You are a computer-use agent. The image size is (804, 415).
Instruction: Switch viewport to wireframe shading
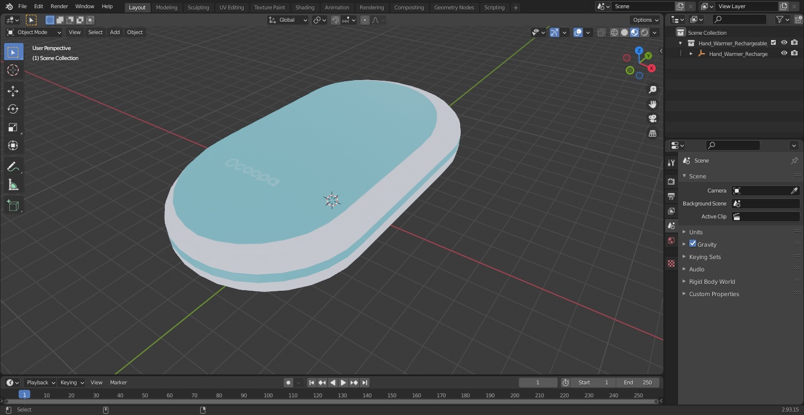coord(614,32)
